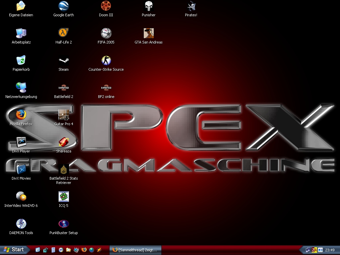The image size is (340, 255).
Task: Select the Pirates! desktop shortcut
Action: pyautogui.click(x=191, y=6)
